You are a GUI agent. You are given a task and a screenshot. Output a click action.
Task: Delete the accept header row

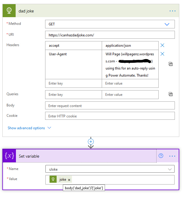click(x=162, y=45)
